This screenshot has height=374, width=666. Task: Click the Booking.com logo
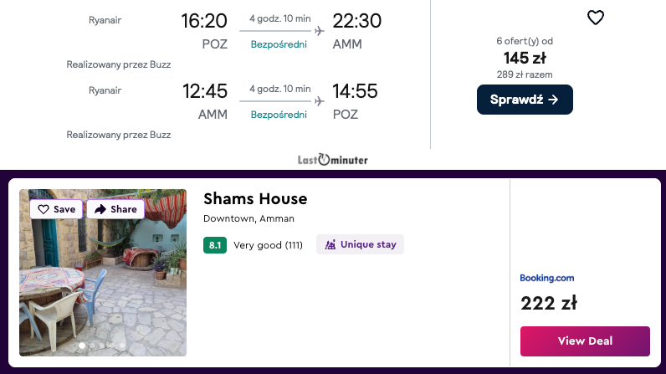tap(547, 278)
